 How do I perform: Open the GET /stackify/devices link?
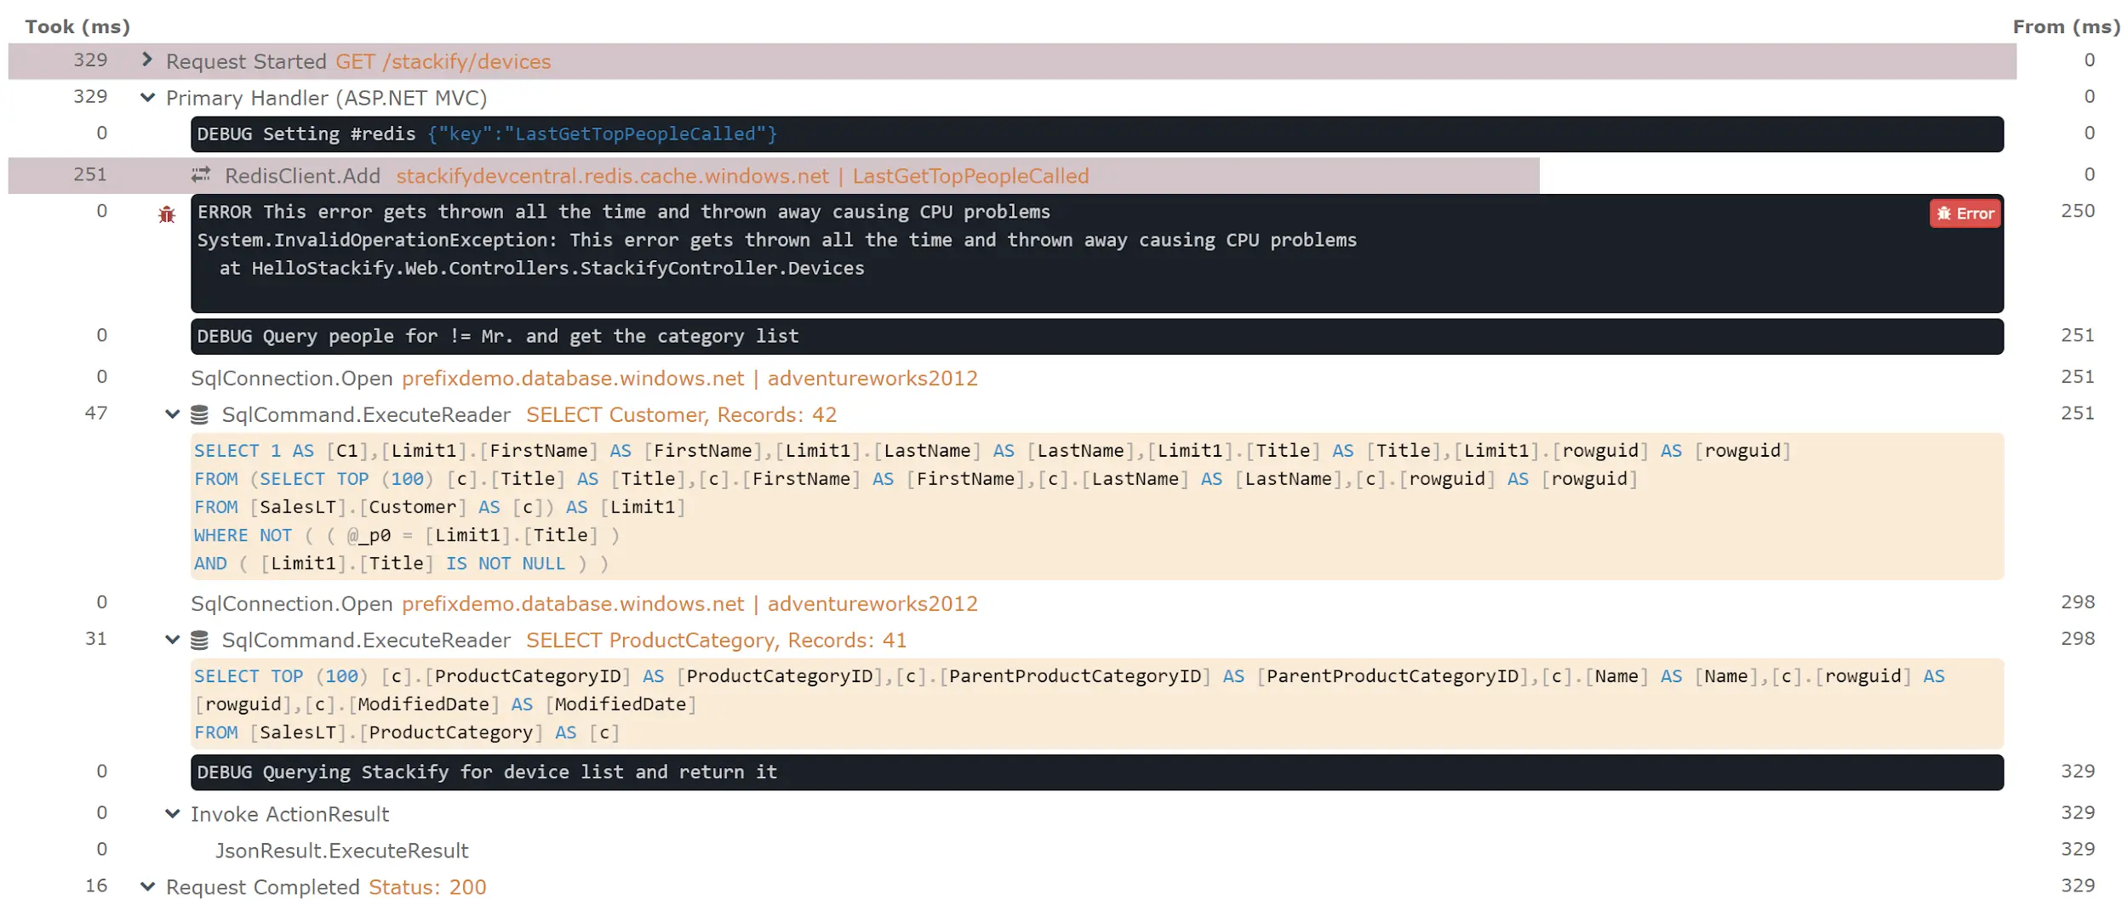(443, 61)
